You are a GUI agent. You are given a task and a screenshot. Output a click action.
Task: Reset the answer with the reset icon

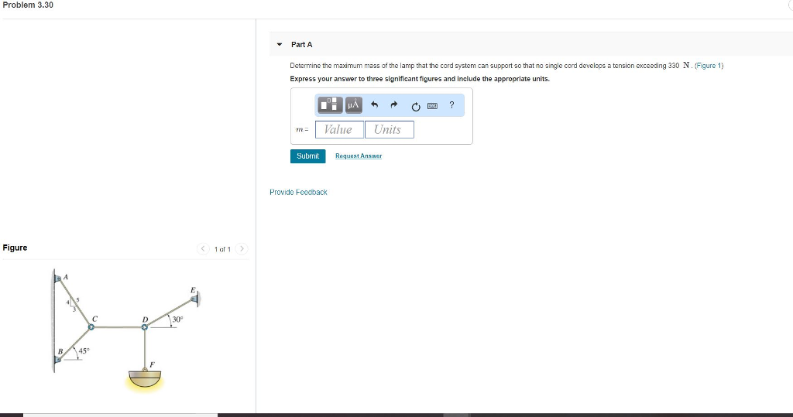(415, 106)
